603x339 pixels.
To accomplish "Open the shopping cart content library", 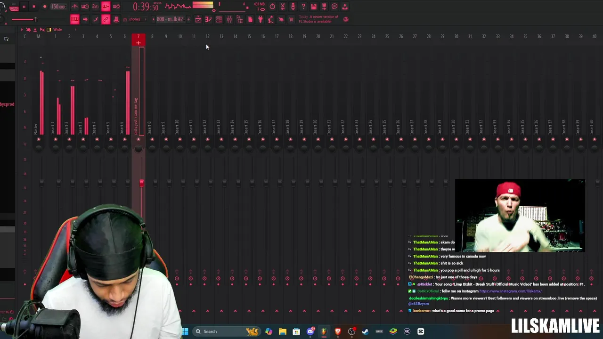I will coord(291,19).
